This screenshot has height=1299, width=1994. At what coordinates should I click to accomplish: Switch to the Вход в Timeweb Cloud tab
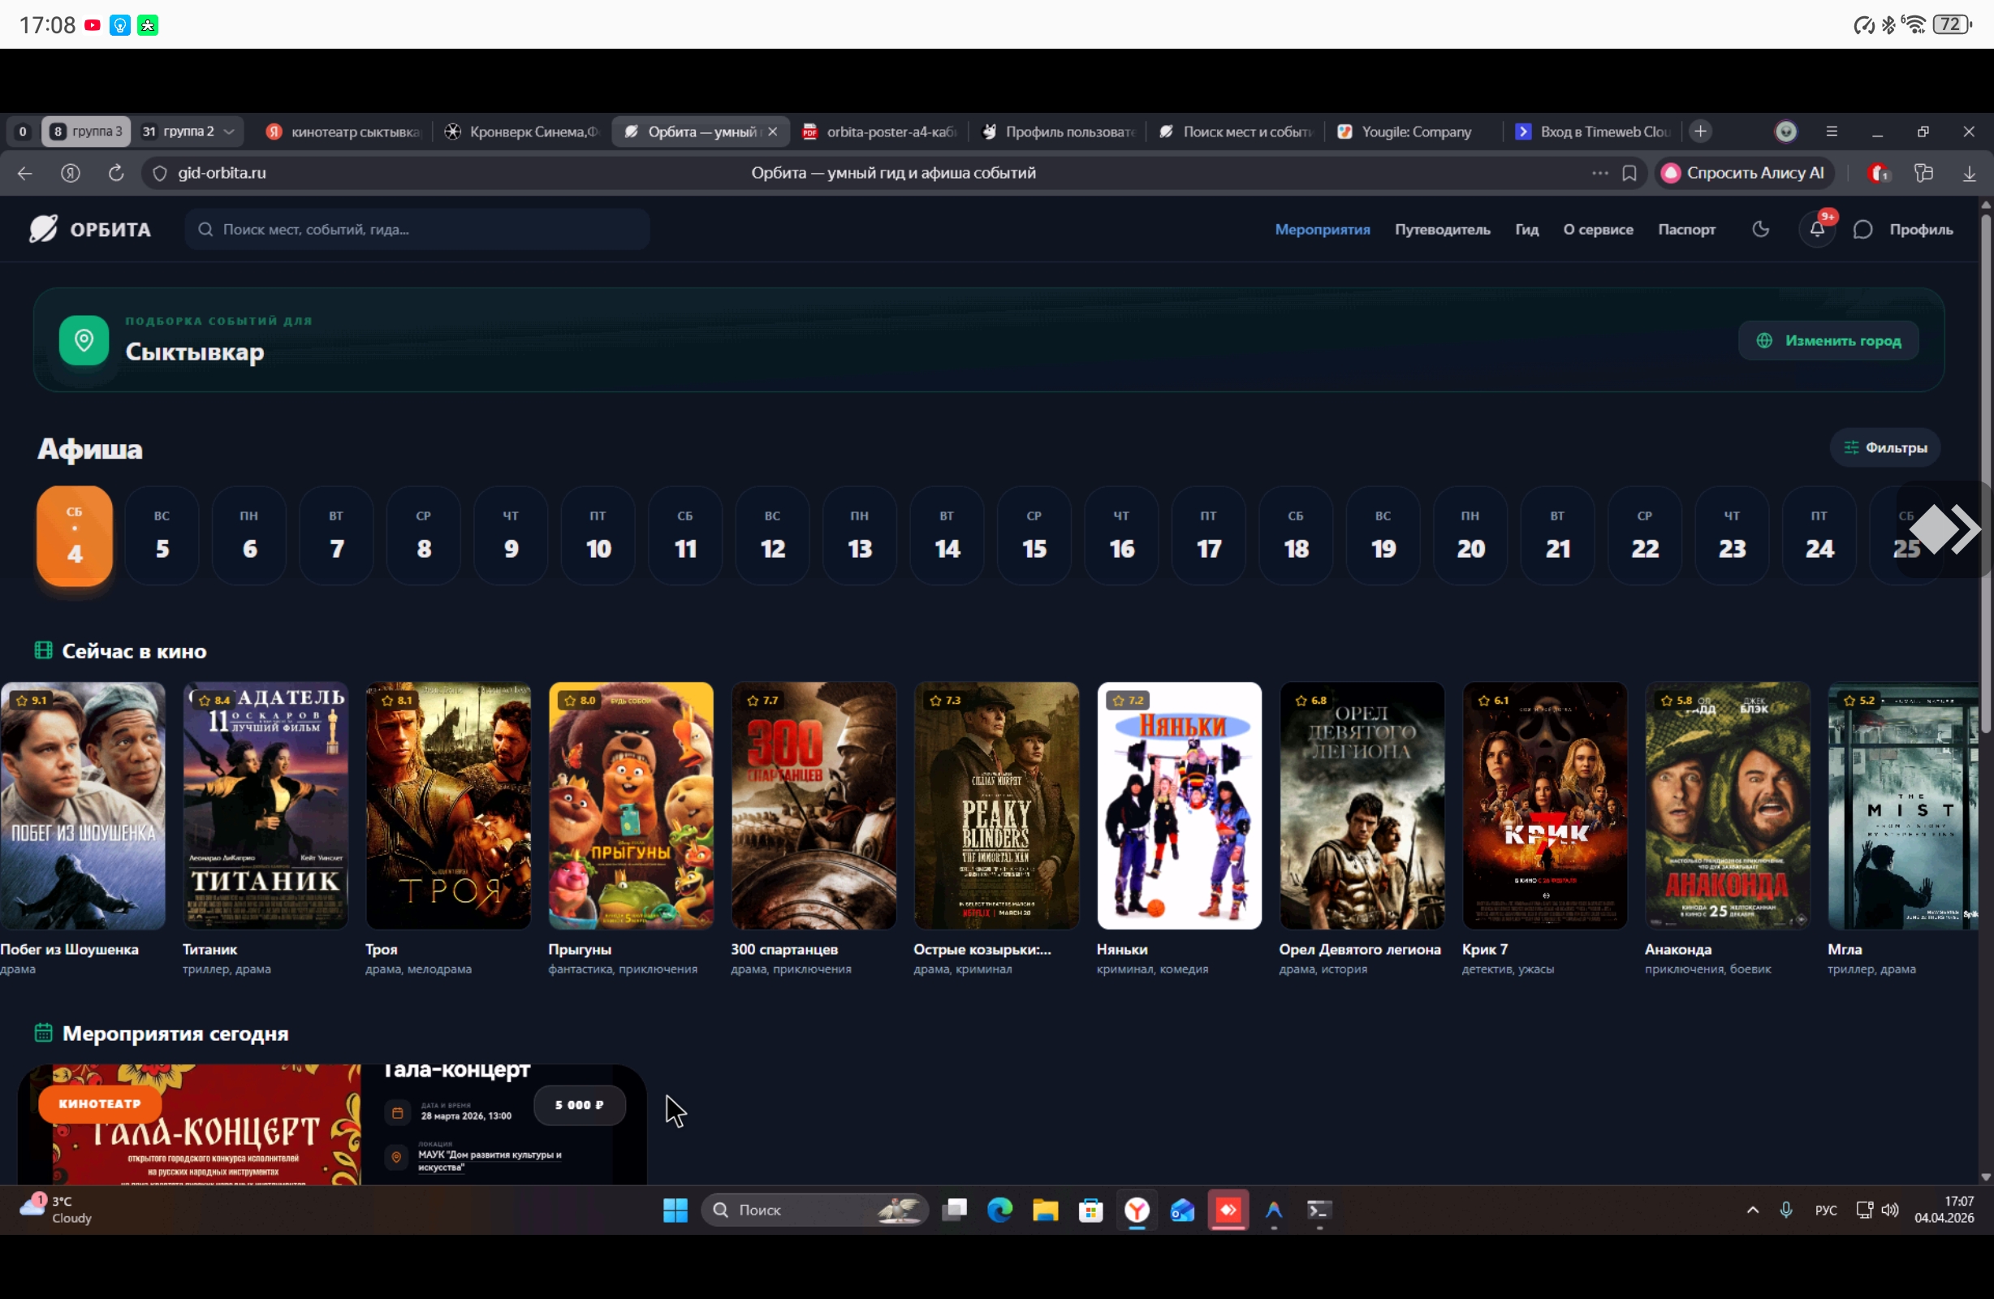click(x=1592, y=132)
